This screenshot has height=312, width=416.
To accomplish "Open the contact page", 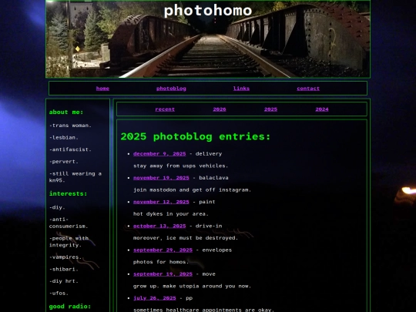I will [x=308, y=89].
